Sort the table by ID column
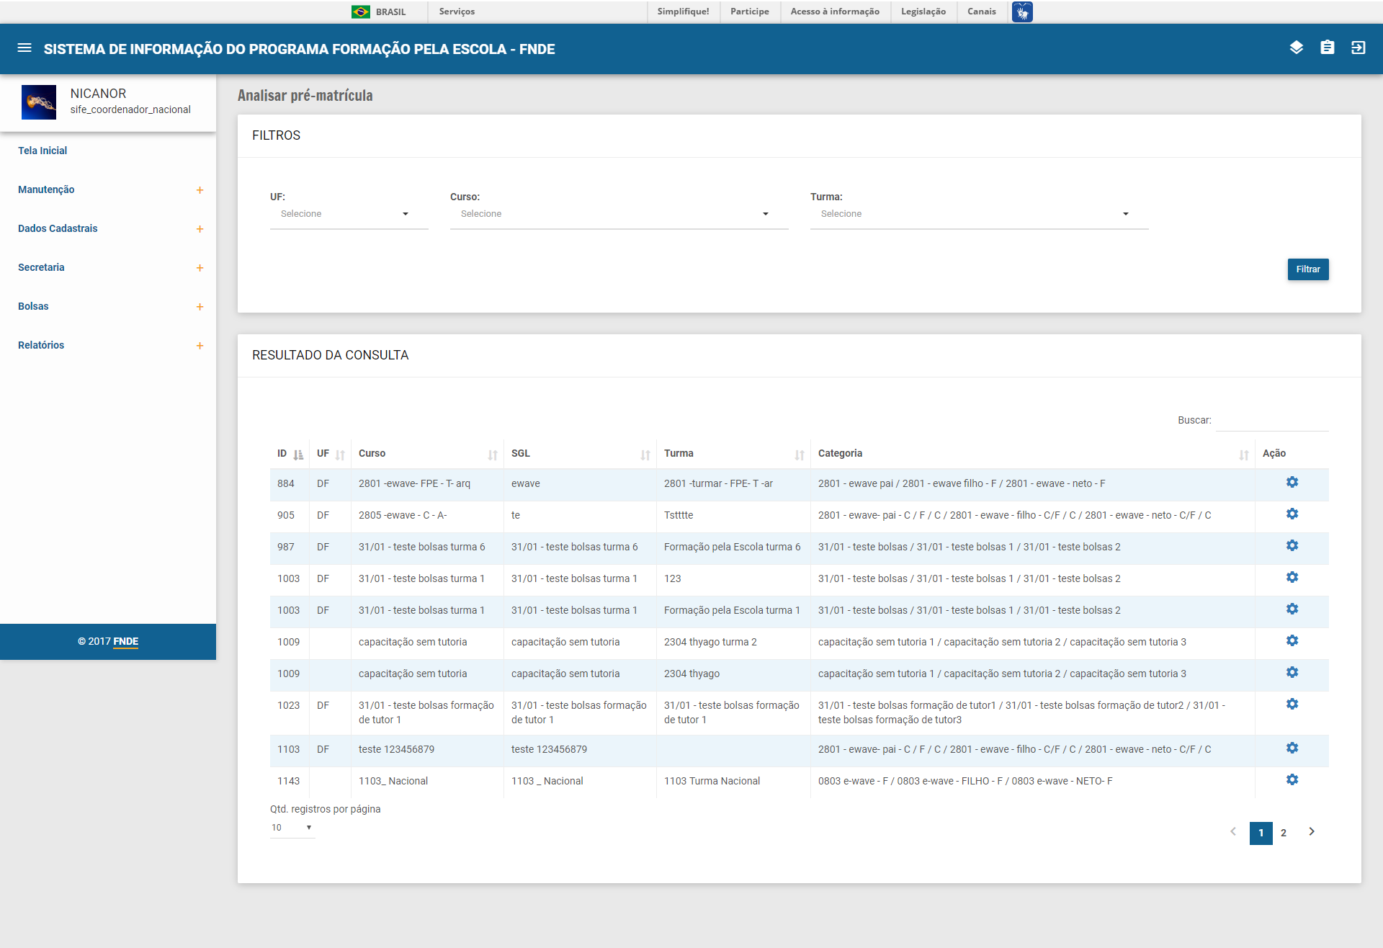This screenshot has height=948, width=1383. pos(297,455)
